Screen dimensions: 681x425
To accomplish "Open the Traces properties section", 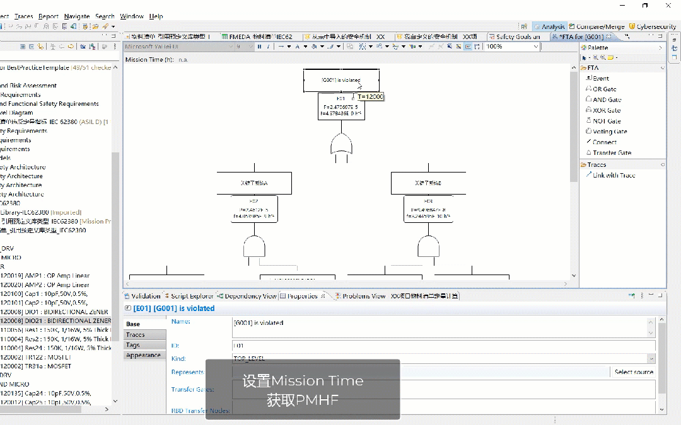I will 144,335.
